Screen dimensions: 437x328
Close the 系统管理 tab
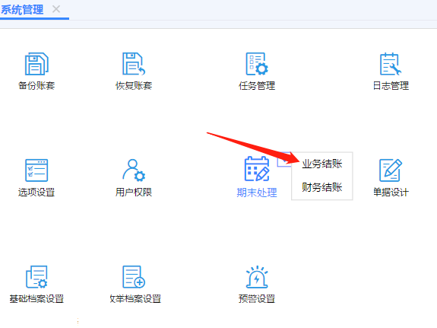[56, 9]
